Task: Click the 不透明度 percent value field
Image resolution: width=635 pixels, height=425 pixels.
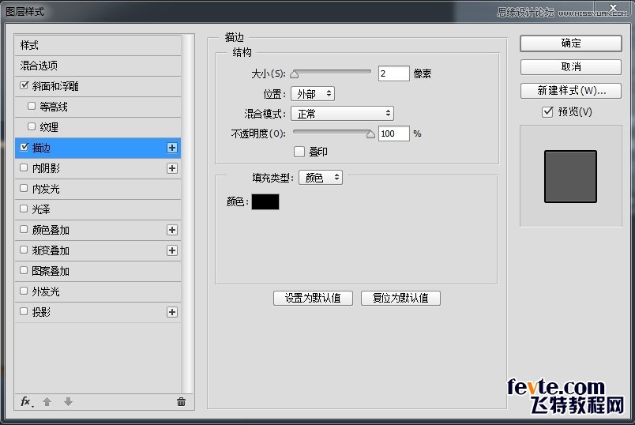Action: pos(393,134)
